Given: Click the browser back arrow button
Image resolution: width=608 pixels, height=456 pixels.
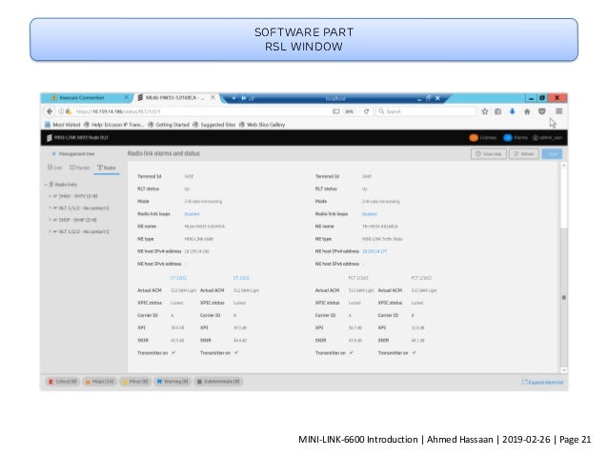Looking at the screenshot, I should (50, 111).
